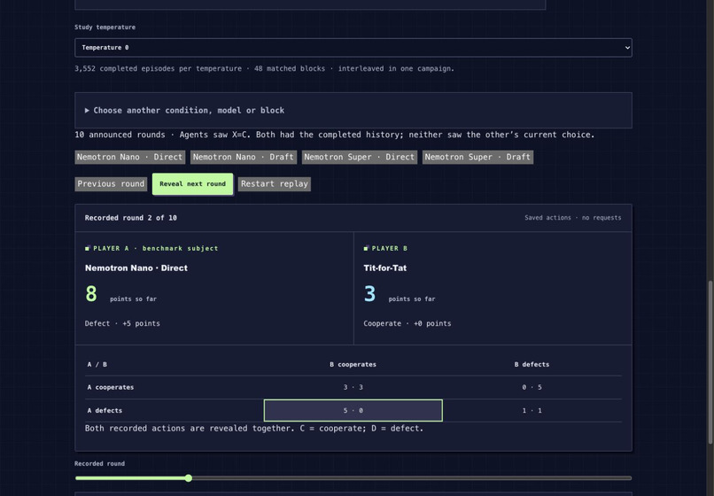Click 'Recorded round' slider label
Screen dimensions: 714x496
[x=99, y=463]
